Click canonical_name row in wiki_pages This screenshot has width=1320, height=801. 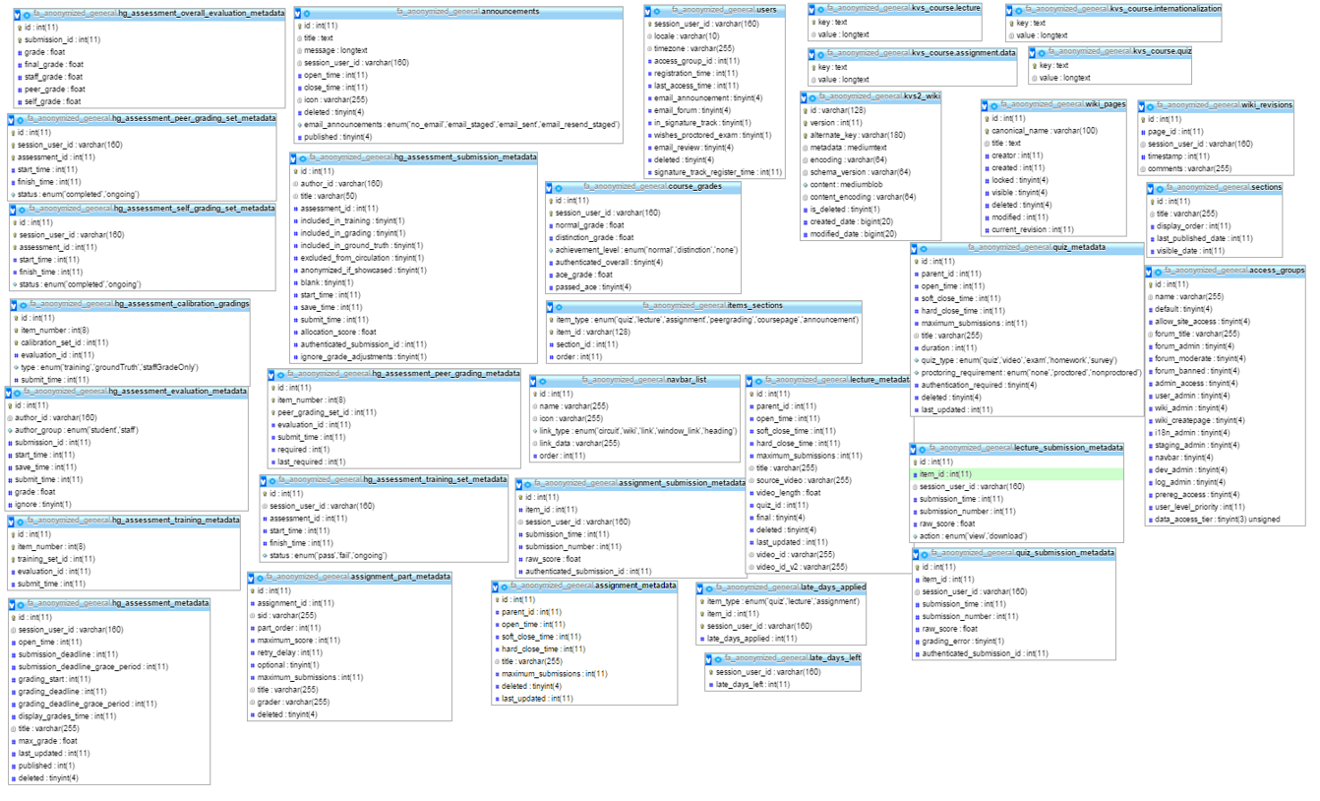tap(1053, 131)
